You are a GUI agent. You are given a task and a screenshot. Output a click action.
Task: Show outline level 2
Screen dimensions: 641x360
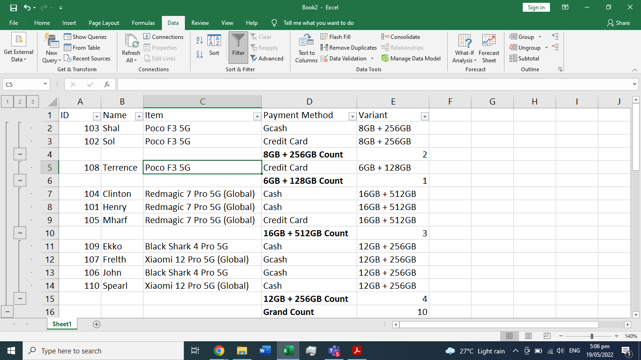(20, 101)
